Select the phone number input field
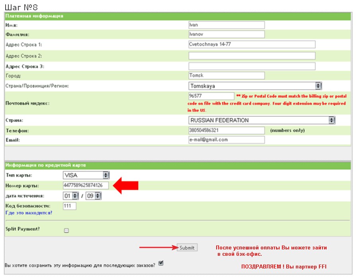This screenshot has height=278, width=356. (x=226, y=130)
